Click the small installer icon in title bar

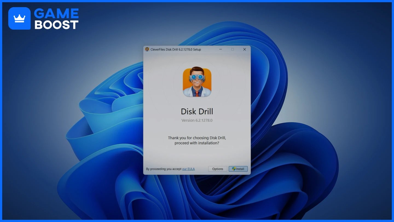click(147, 49)
